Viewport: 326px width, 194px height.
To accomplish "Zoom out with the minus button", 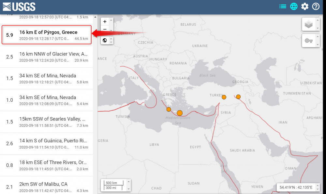I will [105, 29].
